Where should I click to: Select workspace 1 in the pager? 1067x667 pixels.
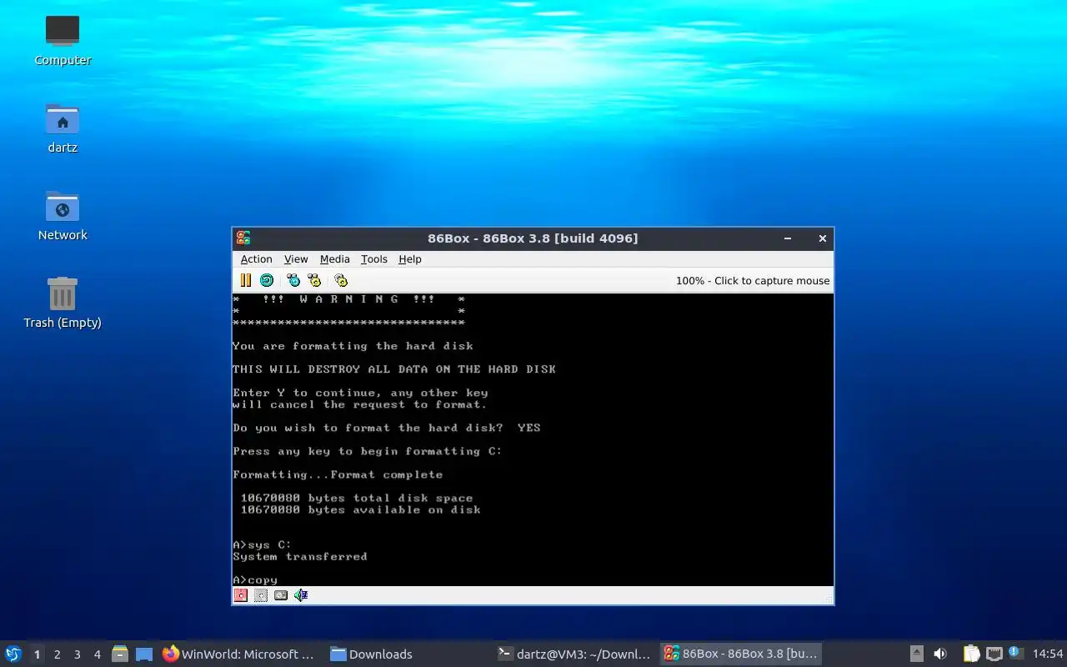point(37,654)
